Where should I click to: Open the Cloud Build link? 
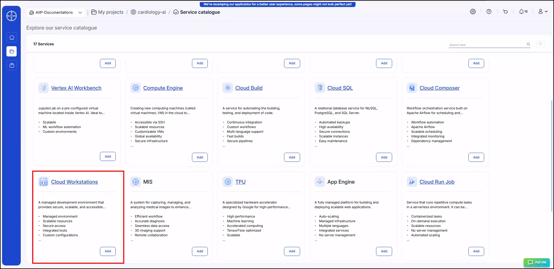(x=249, y=88)
